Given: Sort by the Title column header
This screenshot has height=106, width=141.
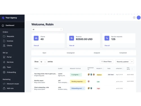Looking at the screenshot, I should coord(37,68).
